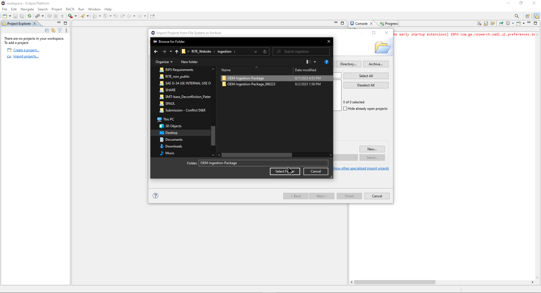This screenshot has width=541, height=293.
Task: Open the Run toolbox dropdown arrow
Action: pyautogui.click(x=76, y=16)
